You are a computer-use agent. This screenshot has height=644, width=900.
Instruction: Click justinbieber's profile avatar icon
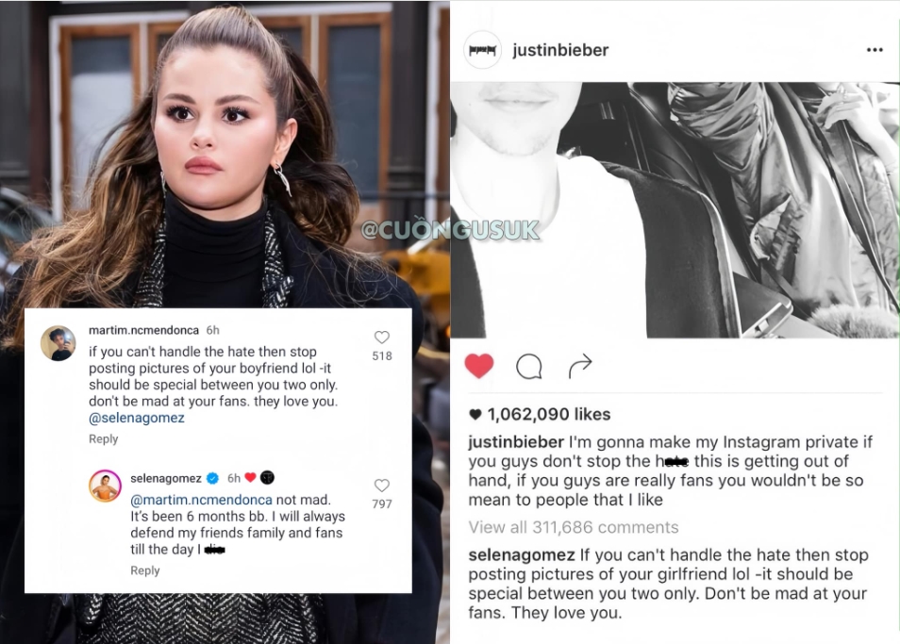tap(482, 50)
